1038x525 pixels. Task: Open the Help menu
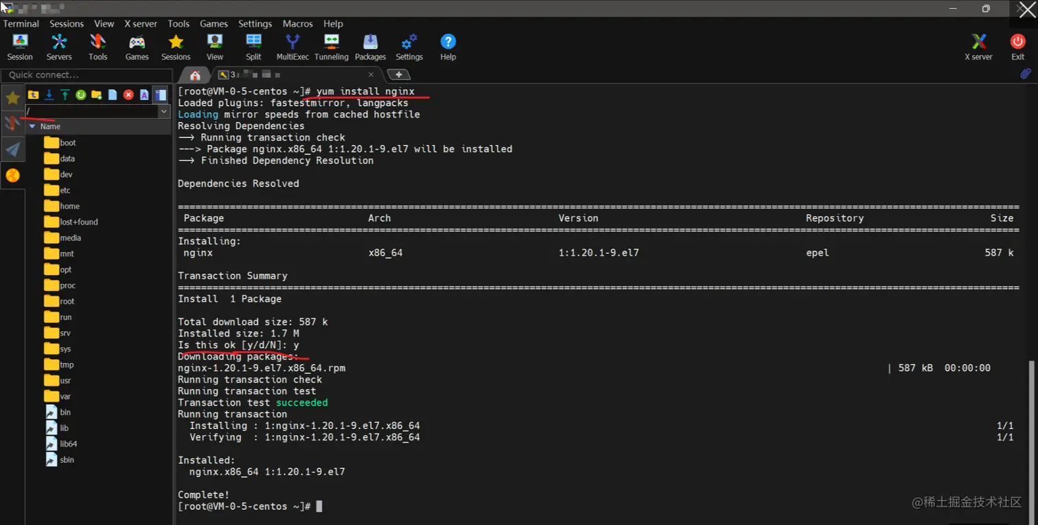333,23
